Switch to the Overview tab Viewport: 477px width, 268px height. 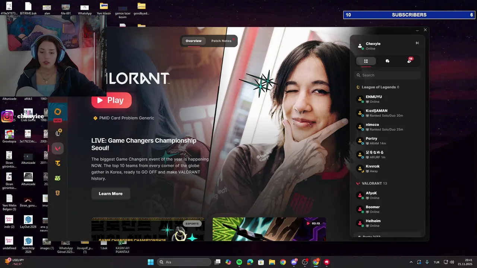click(x=193, y=41)
